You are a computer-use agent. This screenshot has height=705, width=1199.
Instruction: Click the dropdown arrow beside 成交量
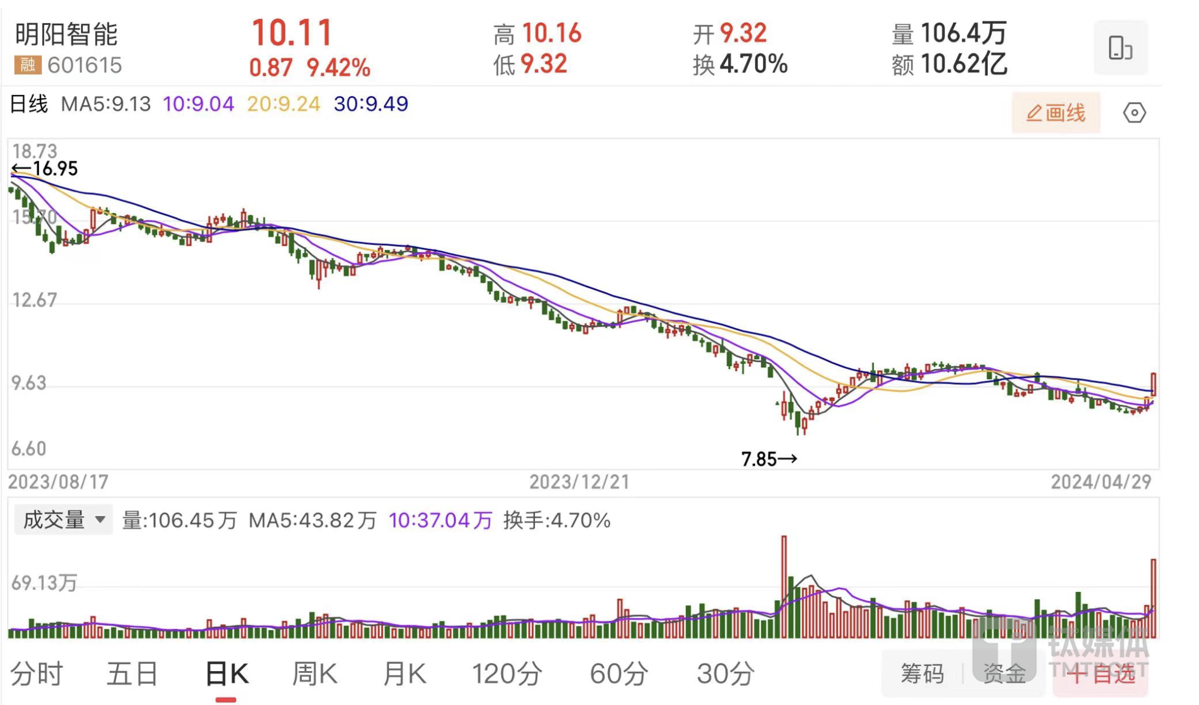(100, 519)
